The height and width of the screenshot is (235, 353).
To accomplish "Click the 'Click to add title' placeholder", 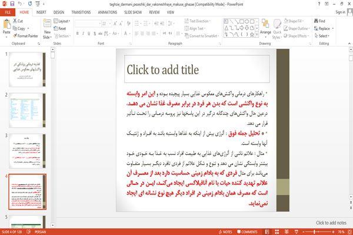I will 197,69.
